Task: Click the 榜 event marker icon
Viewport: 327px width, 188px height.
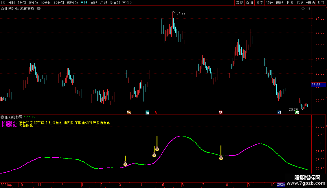Action: 129,112
